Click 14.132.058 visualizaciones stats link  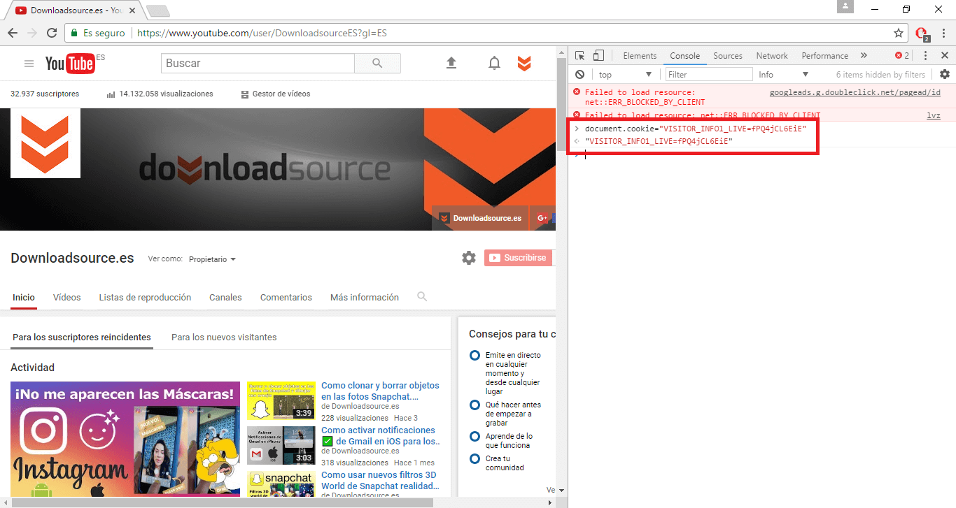[160, 94]
